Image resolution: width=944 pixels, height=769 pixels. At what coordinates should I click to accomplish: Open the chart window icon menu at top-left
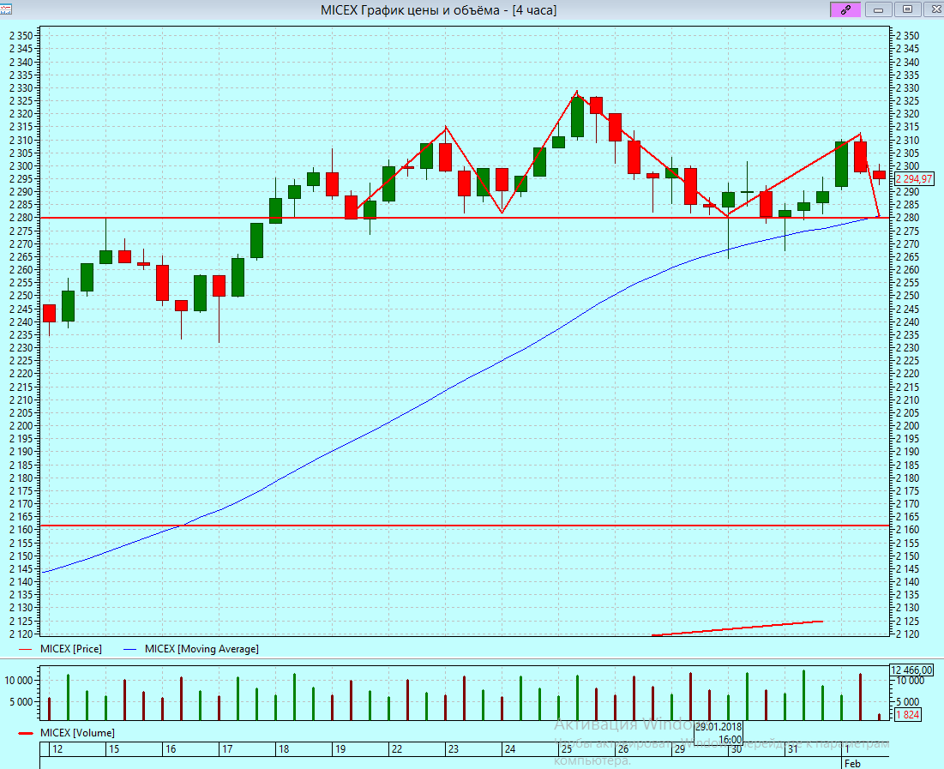pyautogui.click(x=5, y=9)
